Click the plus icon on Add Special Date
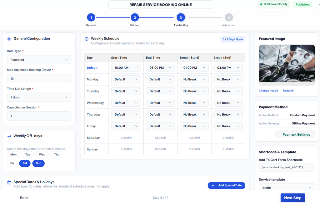 [213, 185]
